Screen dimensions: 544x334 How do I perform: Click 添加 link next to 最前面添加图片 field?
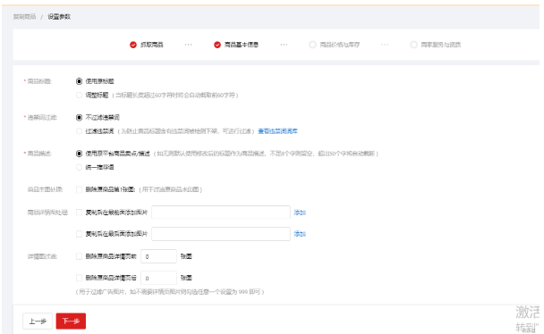(300, 213)
